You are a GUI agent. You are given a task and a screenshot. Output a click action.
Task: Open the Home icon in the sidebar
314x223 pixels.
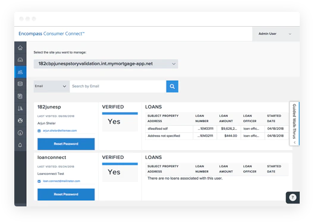click(20, 47)
